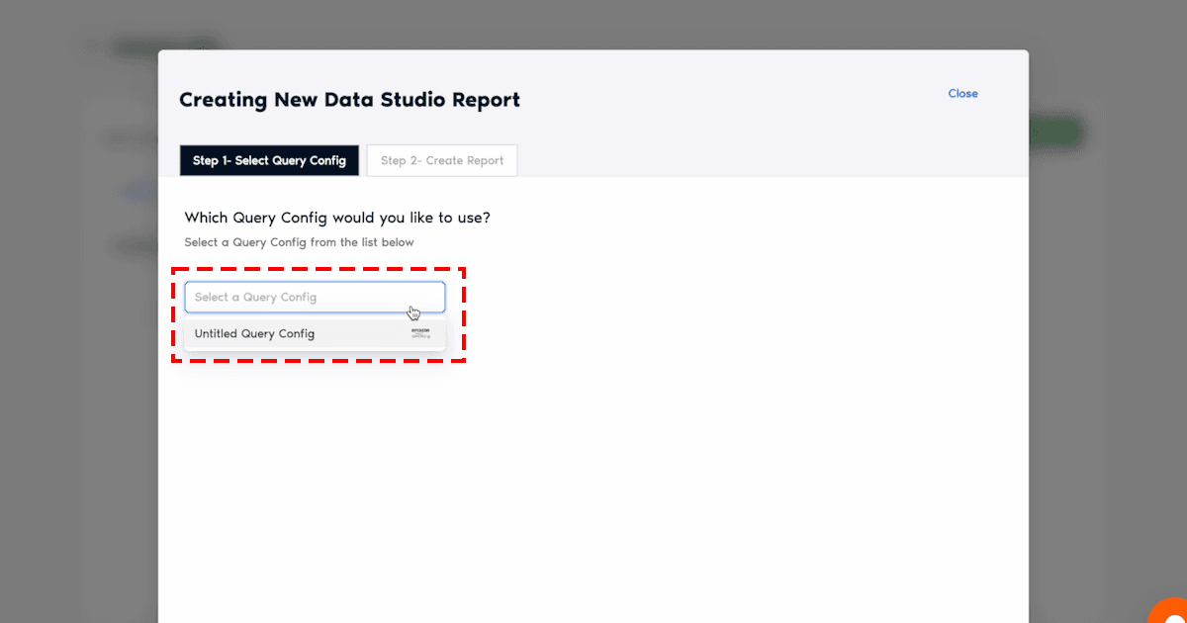Open the Step 2- Create Report tab
This screenshot has height=623, width=1187.
click(441, 161)
